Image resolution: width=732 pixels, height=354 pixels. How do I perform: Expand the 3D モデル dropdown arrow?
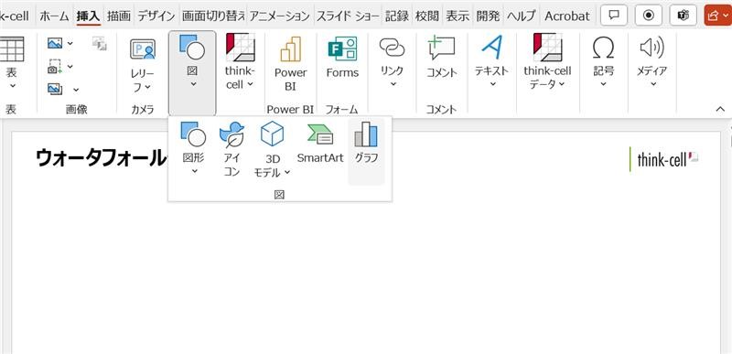(x=287, y=172)
